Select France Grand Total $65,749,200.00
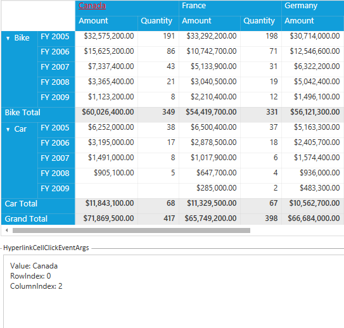344x328 pixels. 210,219
